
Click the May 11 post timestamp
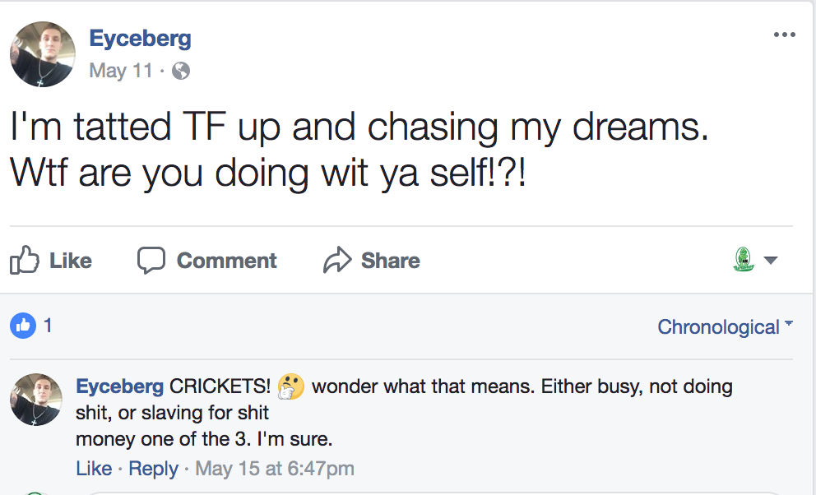[121, 72]
